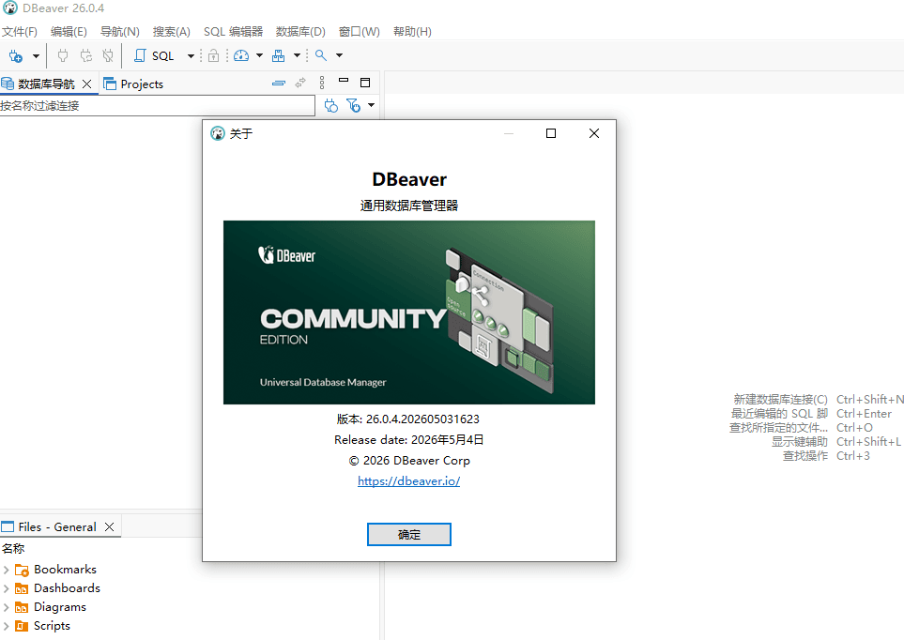Expand the Scripts folder
Image resolution: width=904 pixels, height=640 pixels.
pos(7,626)
